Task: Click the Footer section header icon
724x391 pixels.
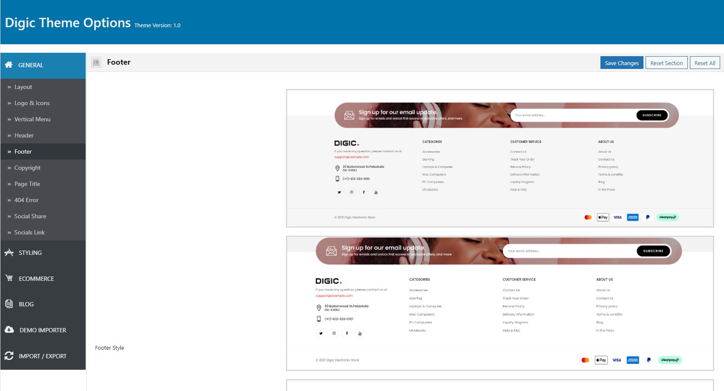Action: tap(96, 62)
